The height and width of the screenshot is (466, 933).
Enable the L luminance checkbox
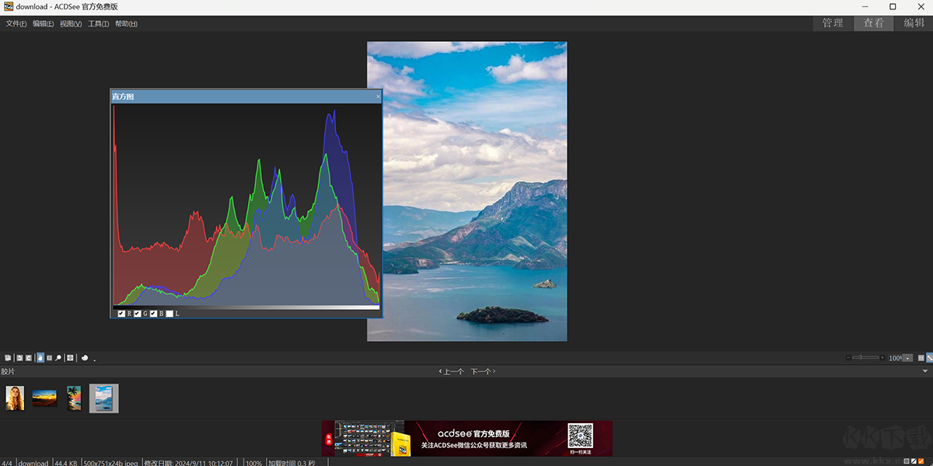coord(169,314)
